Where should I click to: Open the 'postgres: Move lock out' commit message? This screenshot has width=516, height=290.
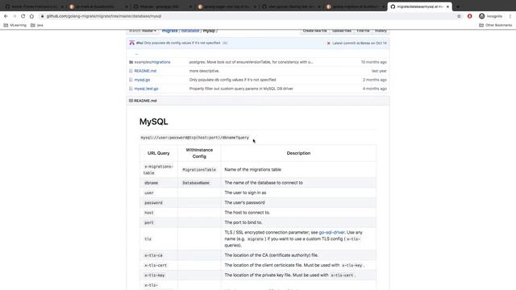pos(251,62)
